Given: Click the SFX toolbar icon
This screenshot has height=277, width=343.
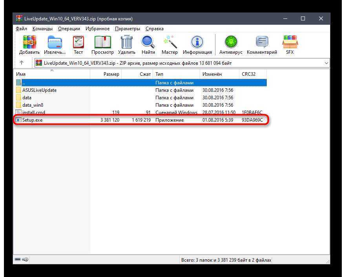Looking at the screenshot, I should 290,42.
